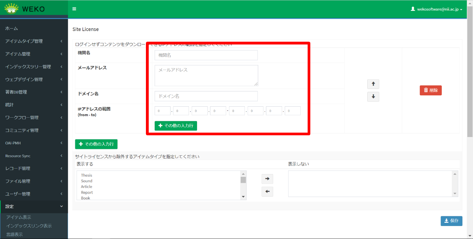This screenshot has height=239, width=473.
Task: Click the メールアドレス text area
Action: point(206,75)
